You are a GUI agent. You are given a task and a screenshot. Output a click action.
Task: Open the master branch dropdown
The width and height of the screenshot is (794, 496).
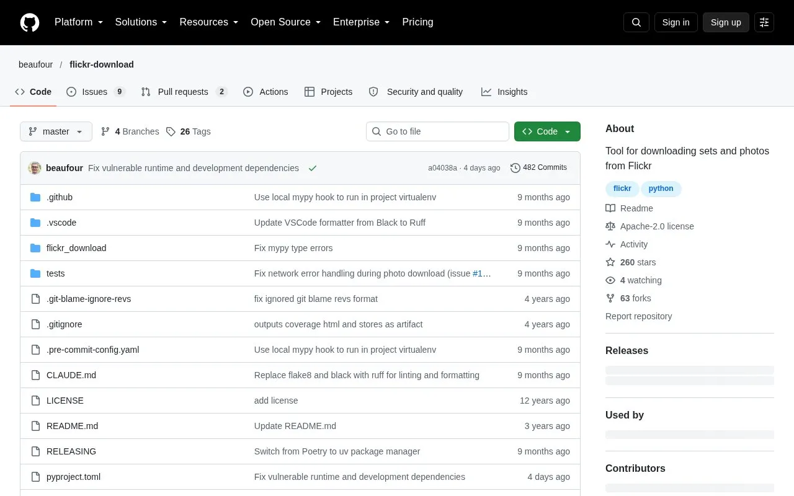coord(56,131)
